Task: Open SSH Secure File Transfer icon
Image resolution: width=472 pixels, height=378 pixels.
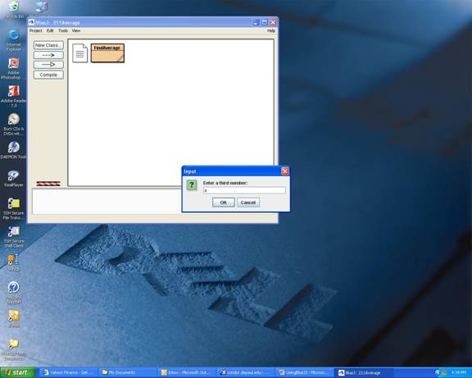Action: pyautogui.click(x=14, y=208)
